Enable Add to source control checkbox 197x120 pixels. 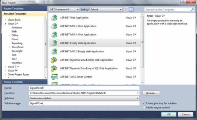pos(144,108)
